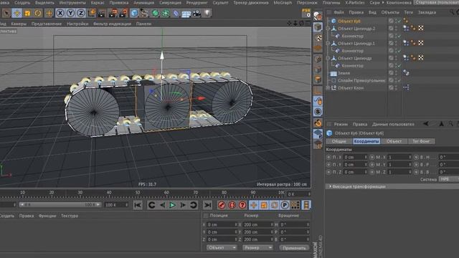Click the size X field showing 200 cm
Viewport: 459px width, 258px height.
257,224
